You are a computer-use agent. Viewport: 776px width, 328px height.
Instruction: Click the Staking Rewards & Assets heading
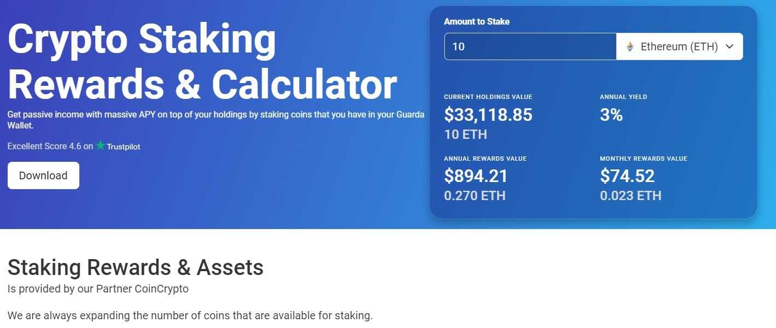(x=135, y=267)
